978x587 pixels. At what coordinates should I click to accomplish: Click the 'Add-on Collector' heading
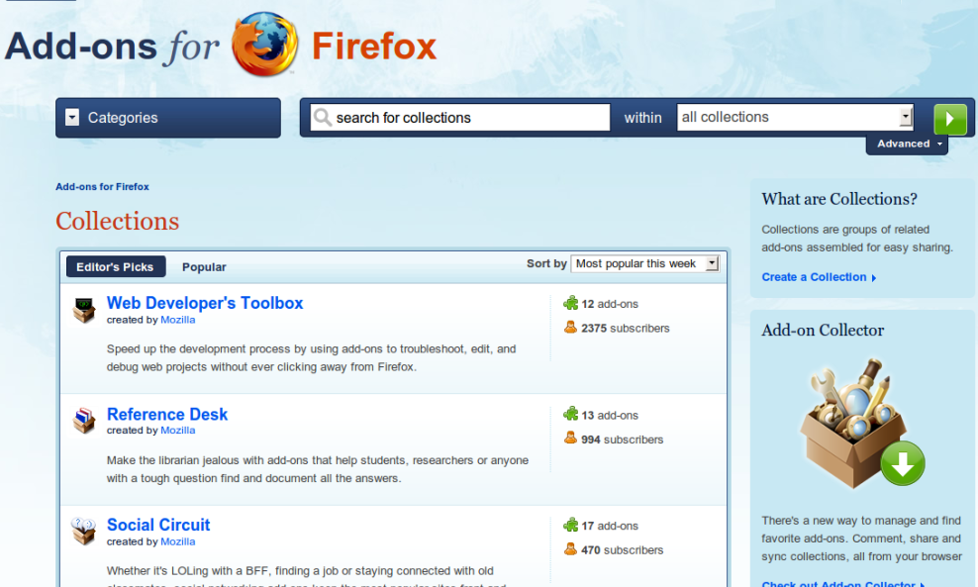(x=823, y=330)
